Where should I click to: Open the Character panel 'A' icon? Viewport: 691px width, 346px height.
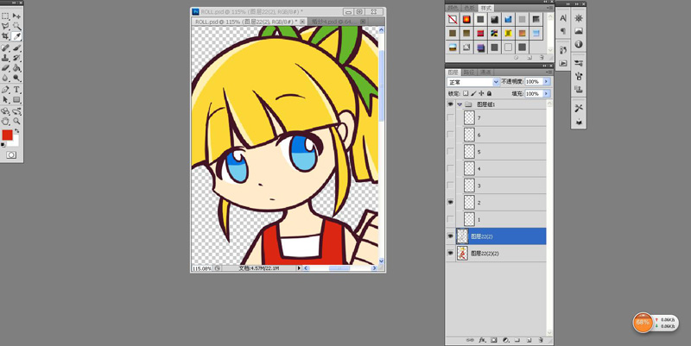pos(563,18)
